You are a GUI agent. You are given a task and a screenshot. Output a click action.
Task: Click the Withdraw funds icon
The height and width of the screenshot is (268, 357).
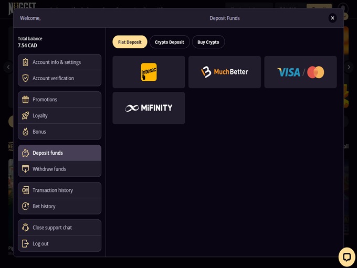tap(25, 169)
